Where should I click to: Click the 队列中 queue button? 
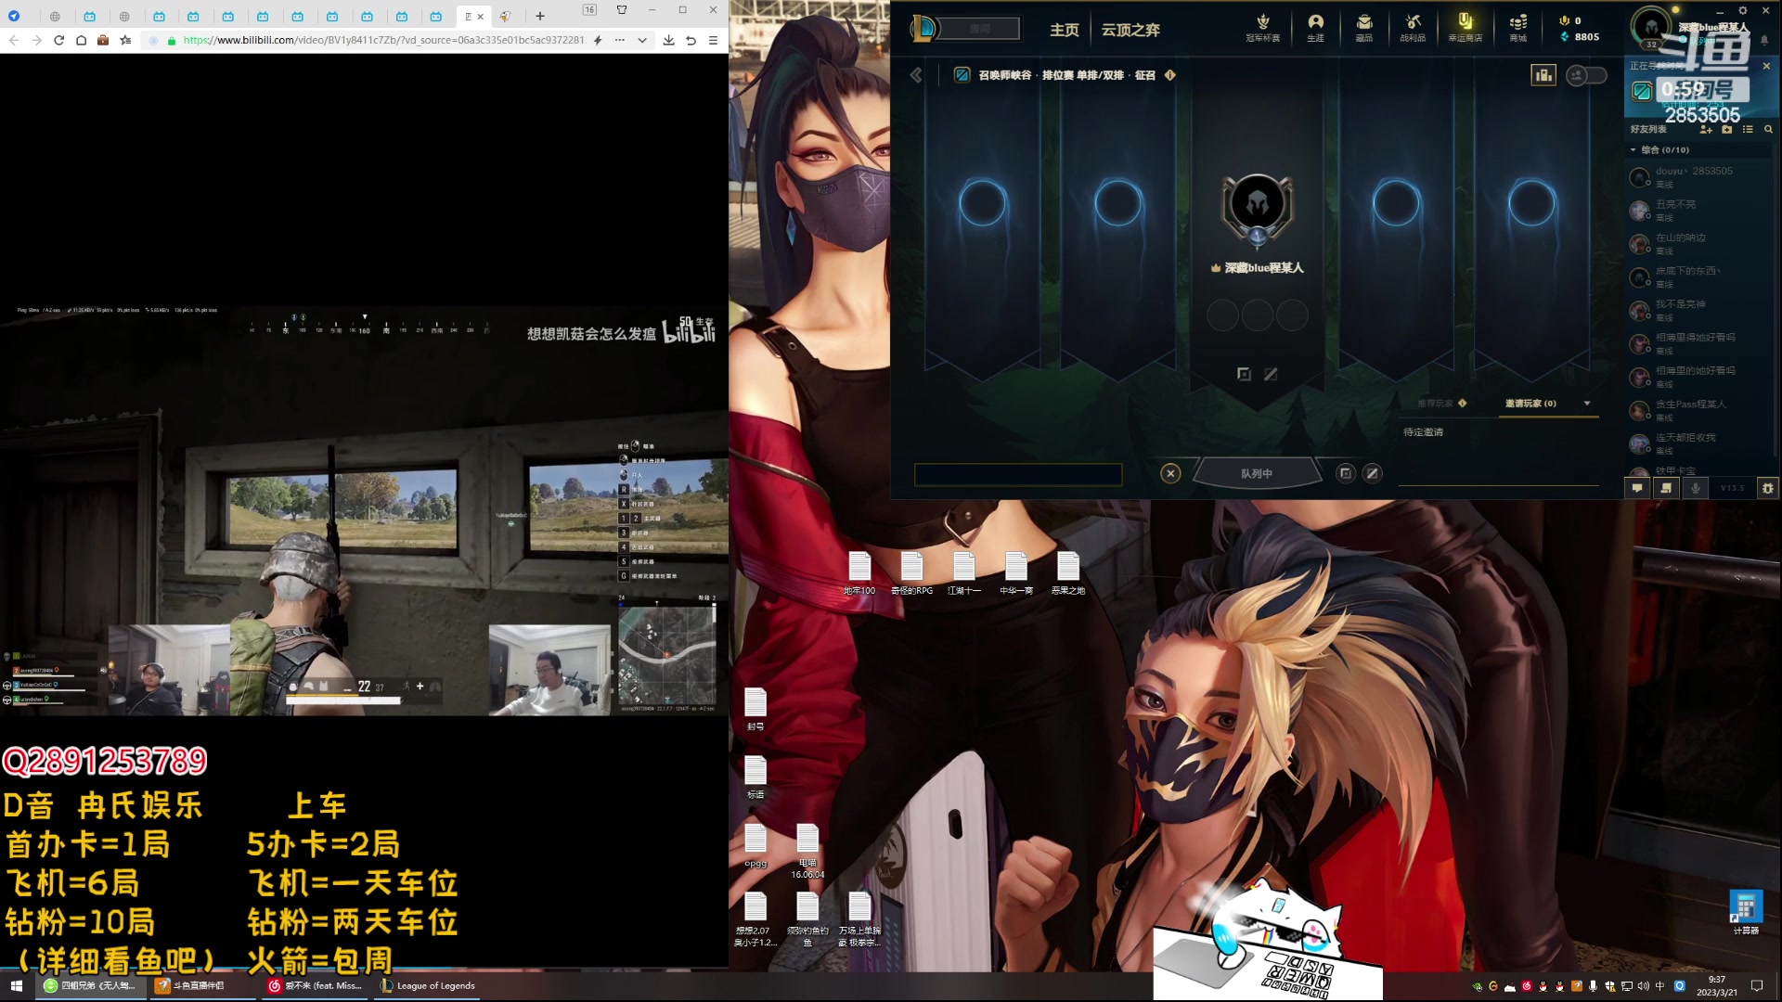(1257, 473)
